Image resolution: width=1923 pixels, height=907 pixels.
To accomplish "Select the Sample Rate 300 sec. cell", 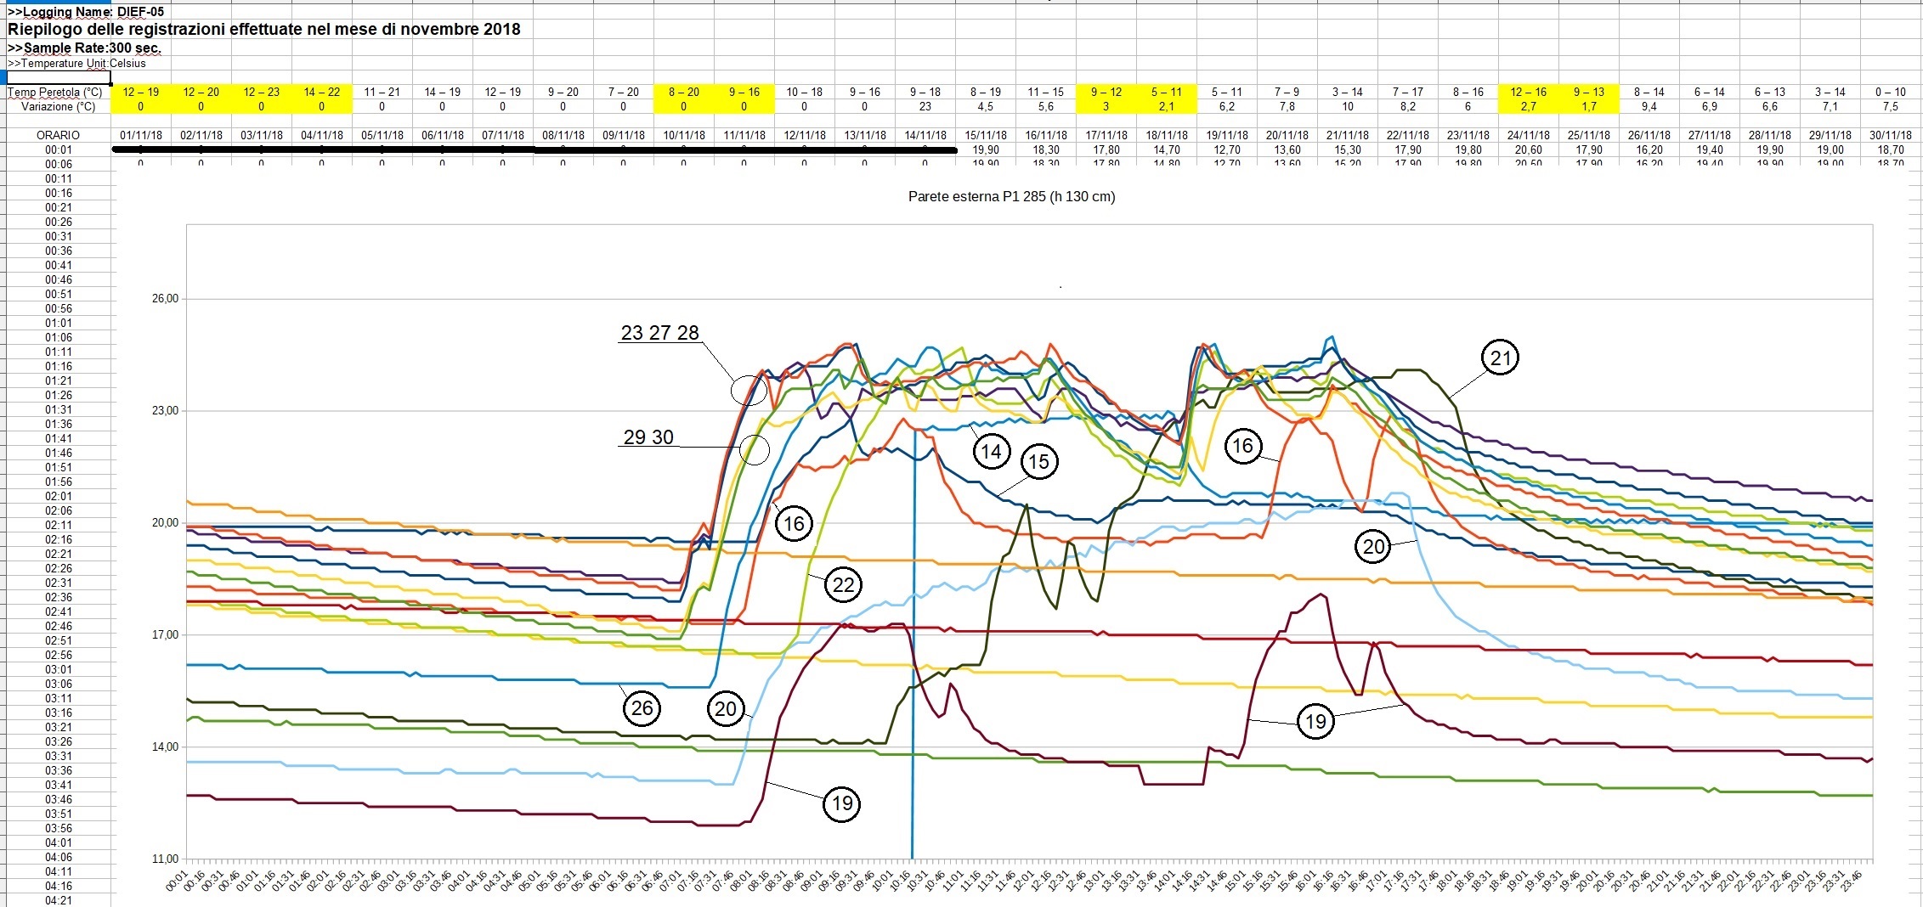I will [83, 48].
